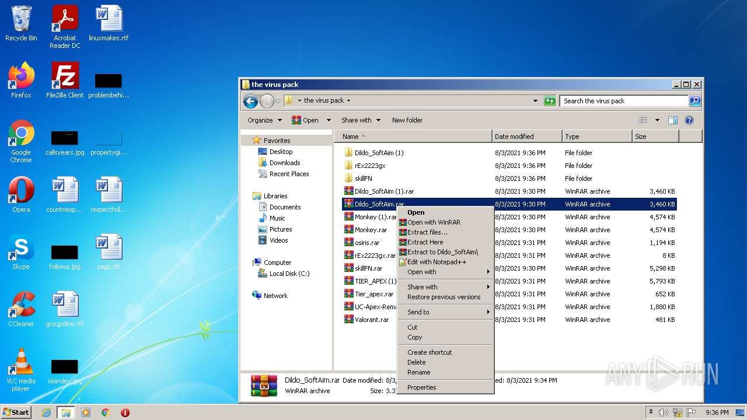
Task: Open countriesp... document on desktop
Action: tap(65, 195)
